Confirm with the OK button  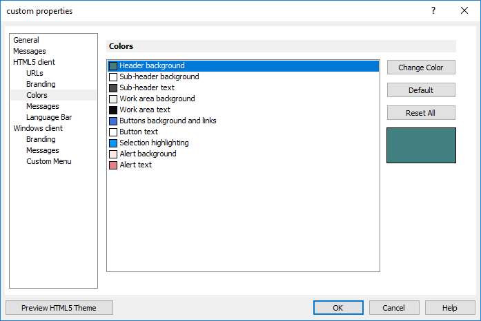click(x=338, y=308)
